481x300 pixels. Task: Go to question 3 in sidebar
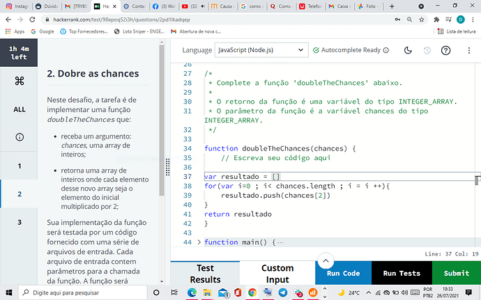(x=19, y=222)
